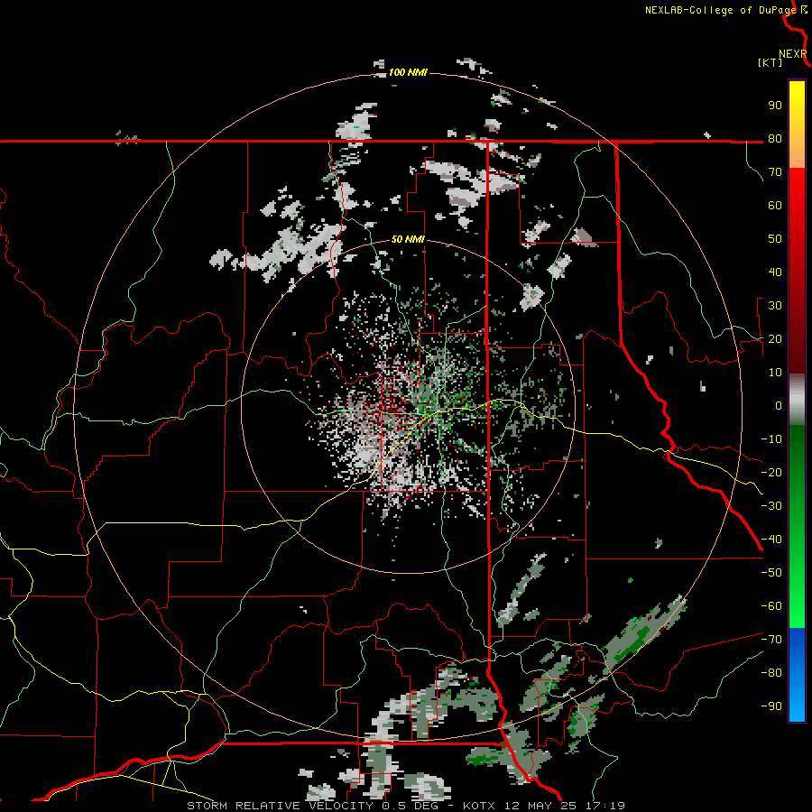Click the -30 value on the velocity scale
This screenshot has height=812, width=812.
click(771, 506)
